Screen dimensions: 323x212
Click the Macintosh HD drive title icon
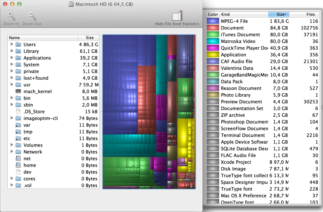(x=71, y=4)
